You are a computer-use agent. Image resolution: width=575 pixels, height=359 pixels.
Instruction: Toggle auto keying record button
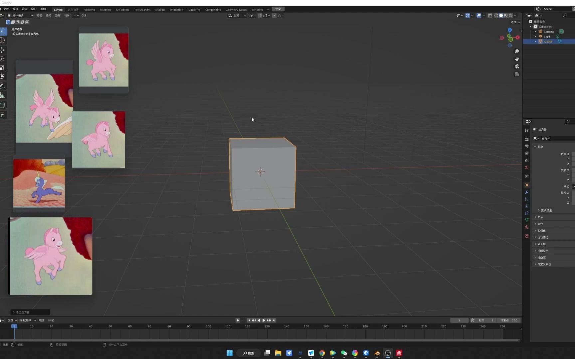pos(238,320)
